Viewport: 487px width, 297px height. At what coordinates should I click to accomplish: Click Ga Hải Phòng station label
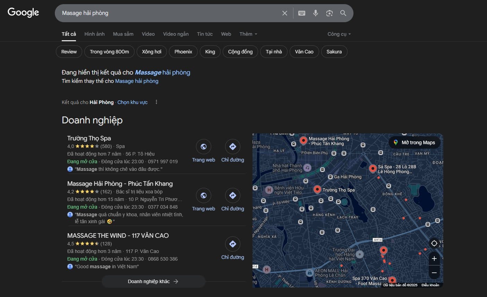point(348,177)
